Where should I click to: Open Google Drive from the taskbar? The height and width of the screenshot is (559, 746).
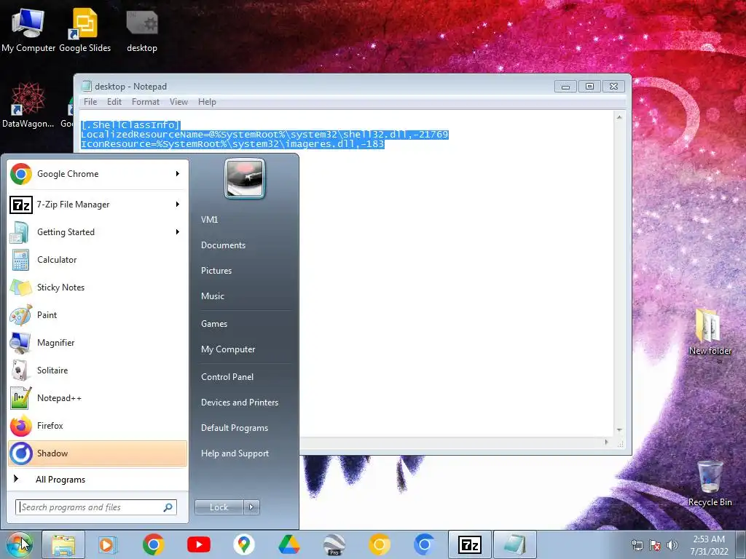click(288, 544)
